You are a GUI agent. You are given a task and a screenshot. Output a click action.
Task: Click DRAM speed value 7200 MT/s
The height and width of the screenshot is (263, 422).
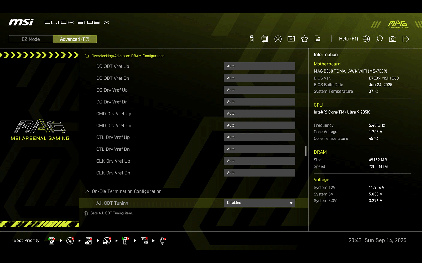tap(378, 166)
